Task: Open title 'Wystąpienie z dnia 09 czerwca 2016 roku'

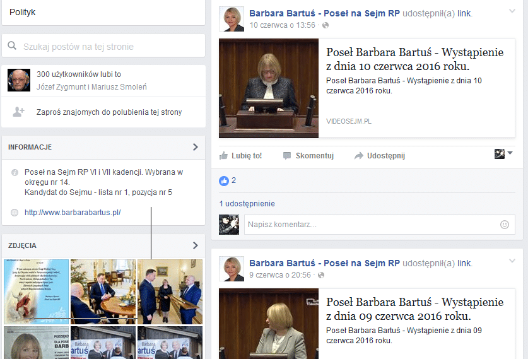Action: click(415, 309)
